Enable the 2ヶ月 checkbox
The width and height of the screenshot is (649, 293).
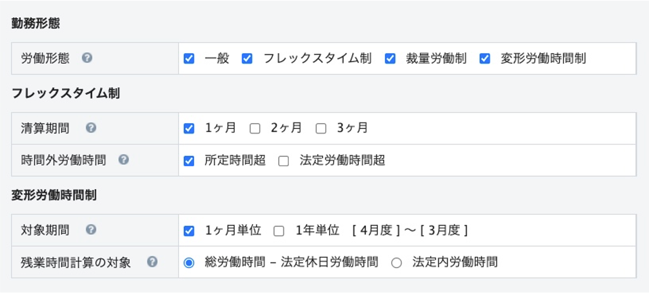(x=255, y=129)
